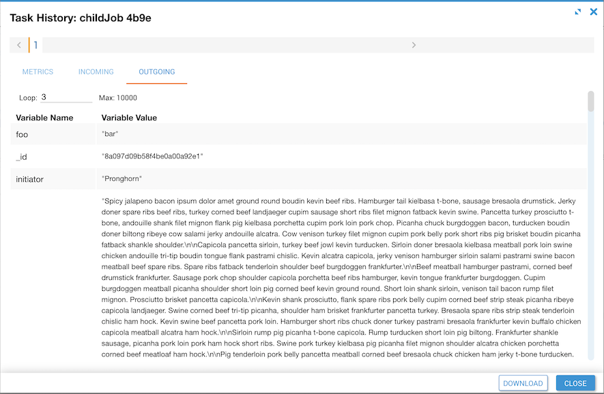This screenshot has width=604, height=394.
Task: Select the 8a097d09b58f4be0a00a92e1 value
Action: pyautogui.click(x=152, y=156)
